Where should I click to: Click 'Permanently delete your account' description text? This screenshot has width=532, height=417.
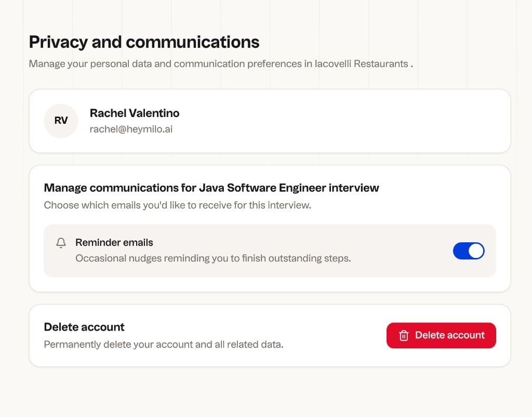(164, 344)
